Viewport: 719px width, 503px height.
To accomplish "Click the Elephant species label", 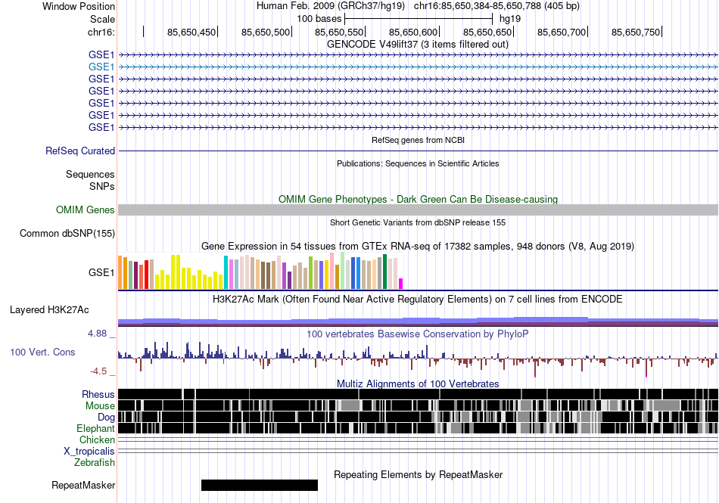I will pos(95,428).
